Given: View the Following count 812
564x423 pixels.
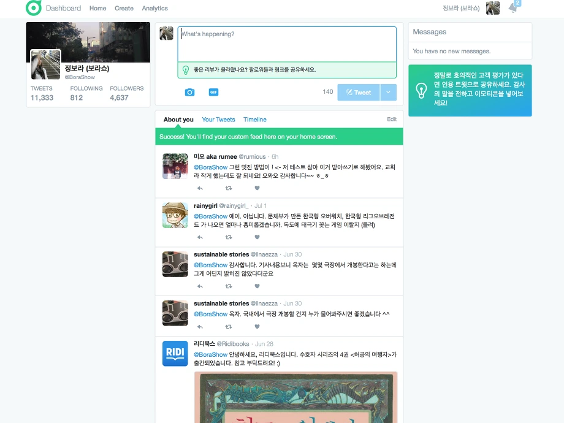Looking at the screenshot, I should click(x=77, y=97).
